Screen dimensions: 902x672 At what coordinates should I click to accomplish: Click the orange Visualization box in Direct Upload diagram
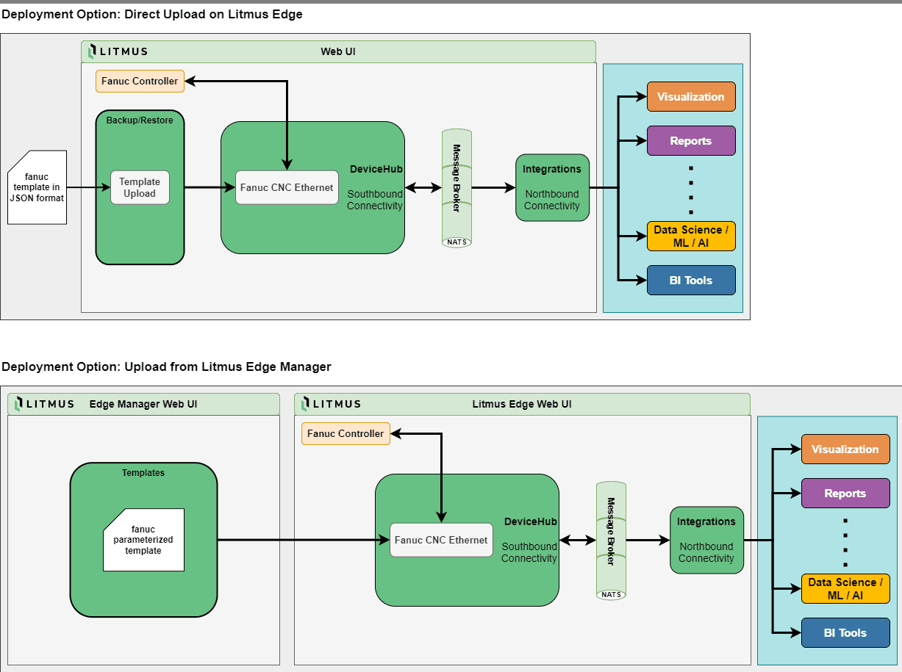point(691,96)
